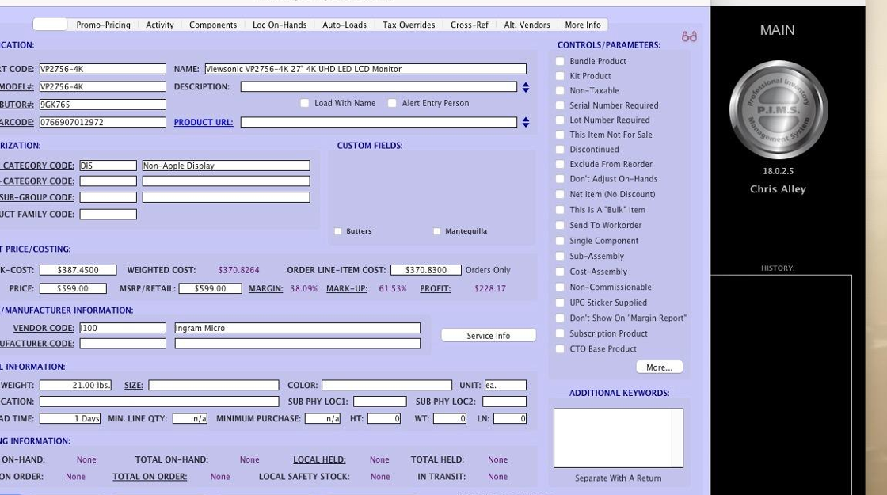Tick the Mantequilla custom field checkbox
887x495 pixels.
coord(436,231)
